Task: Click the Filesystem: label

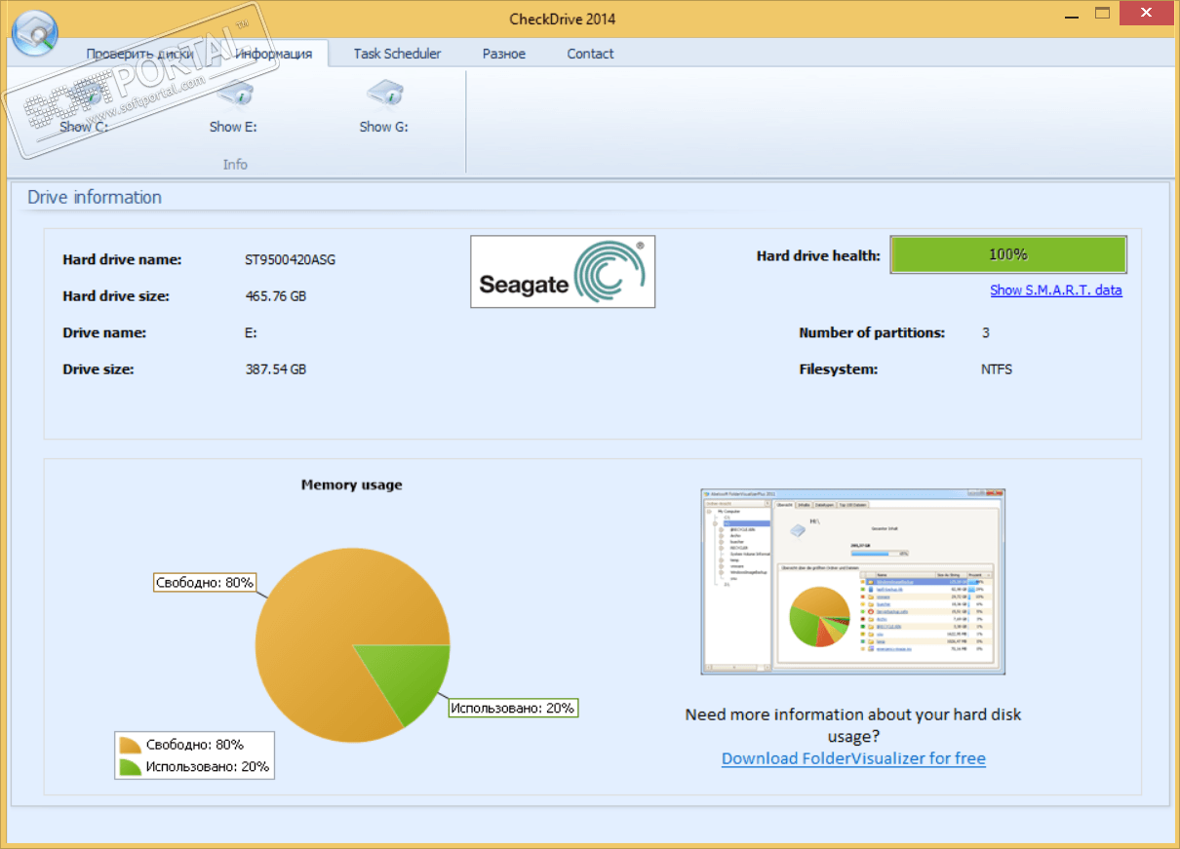Action: [x=839, y=369]
